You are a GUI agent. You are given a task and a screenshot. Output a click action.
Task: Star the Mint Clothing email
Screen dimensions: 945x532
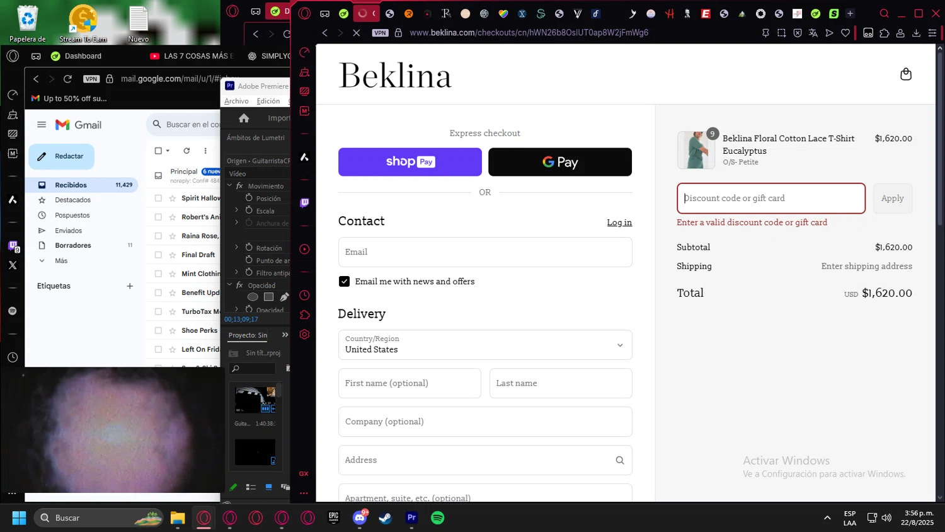(x=172, y=274)
